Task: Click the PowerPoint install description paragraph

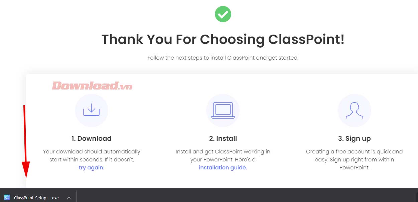Action: (223, 155)
